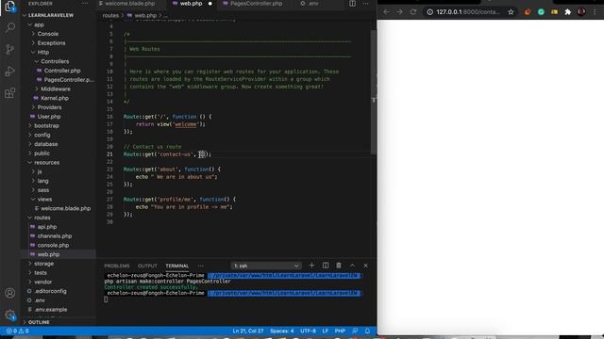Click editor vertical scrollbar

click(374, 92)
